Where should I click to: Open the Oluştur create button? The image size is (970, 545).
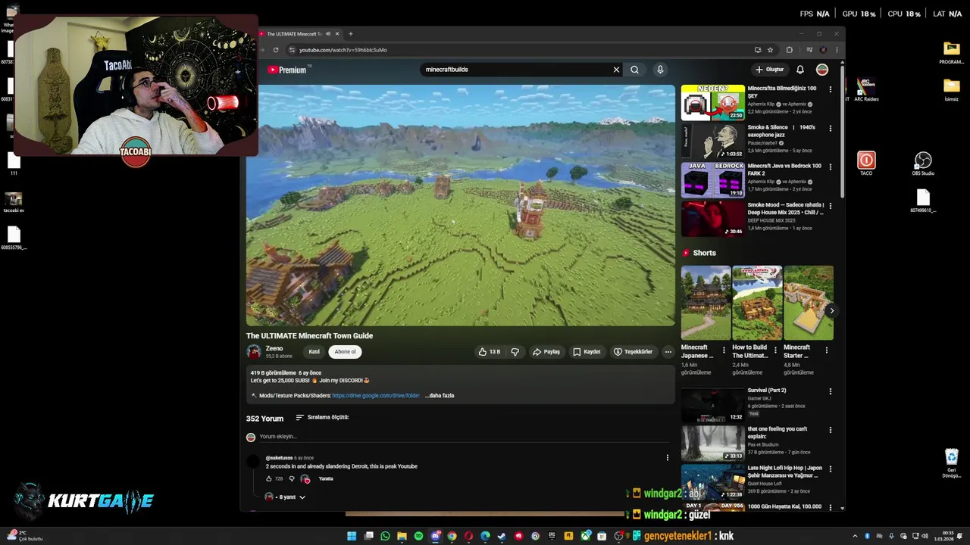click(x=769, y=70)
